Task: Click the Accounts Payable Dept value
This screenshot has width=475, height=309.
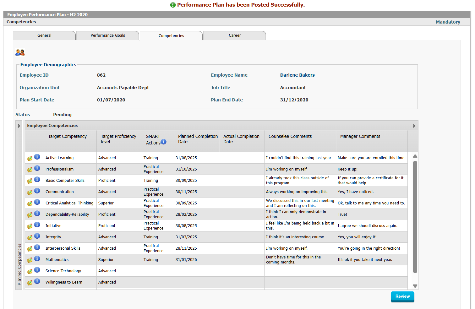Action: point(123,88)
